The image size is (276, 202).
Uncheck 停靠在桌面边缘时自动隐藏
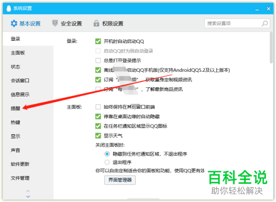(x=98, y=116)
